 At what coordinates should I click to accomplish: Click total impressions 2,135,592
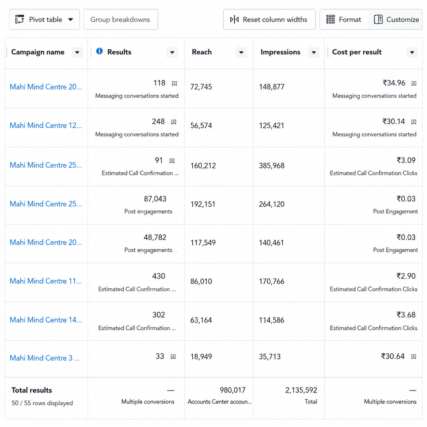point(301,390)
